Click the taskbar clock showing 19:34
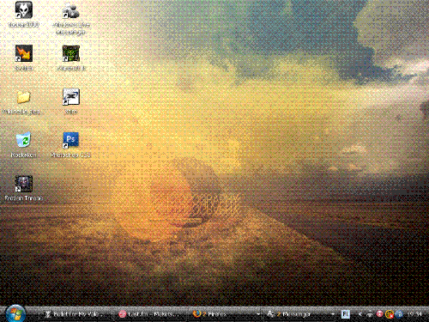 tap(414, 314)
